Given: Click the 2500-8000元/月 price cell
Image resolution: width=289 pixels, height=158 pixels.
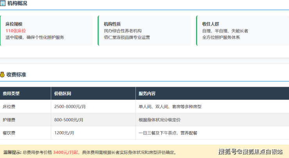Looking at the screenshot, I should (x=70, y=107).
